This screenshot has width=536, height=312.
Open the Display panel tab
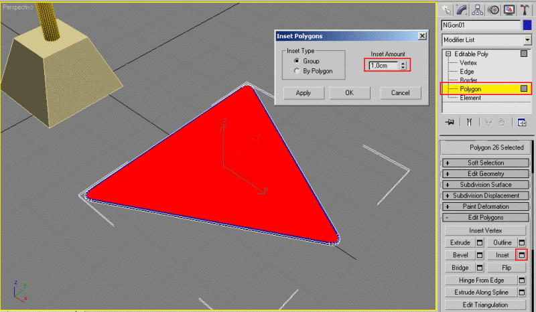click(509, 10)
